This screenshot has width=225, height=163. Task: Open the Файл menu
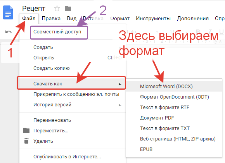point(29,19)
